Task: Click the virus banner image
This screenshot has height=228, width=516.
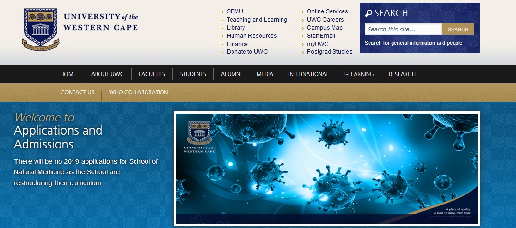Action: tap(327, 168)
